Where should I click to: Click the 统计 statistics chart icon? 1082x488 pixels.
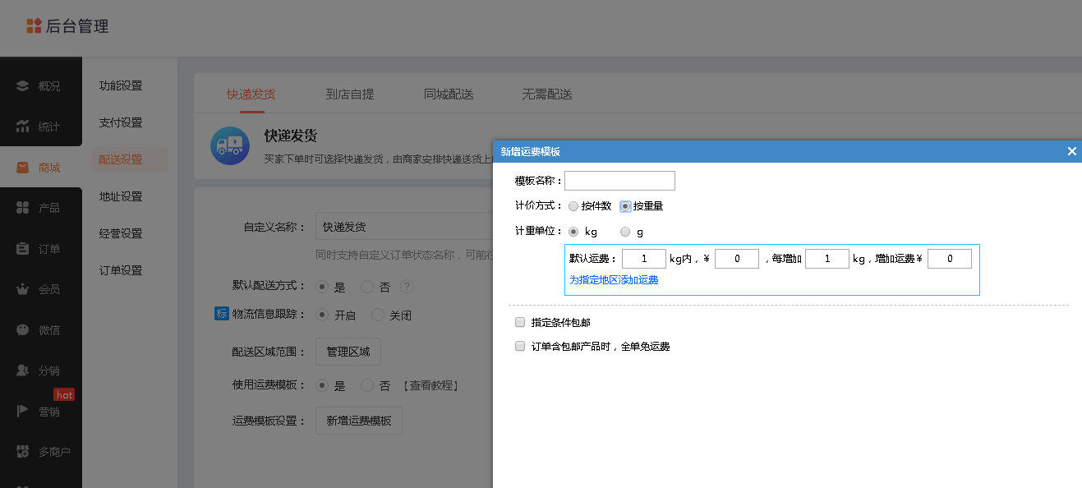point(23,127)
